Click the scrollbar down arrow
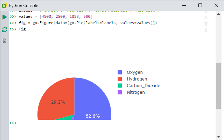 pyautogui.click(x=218, y=137)
